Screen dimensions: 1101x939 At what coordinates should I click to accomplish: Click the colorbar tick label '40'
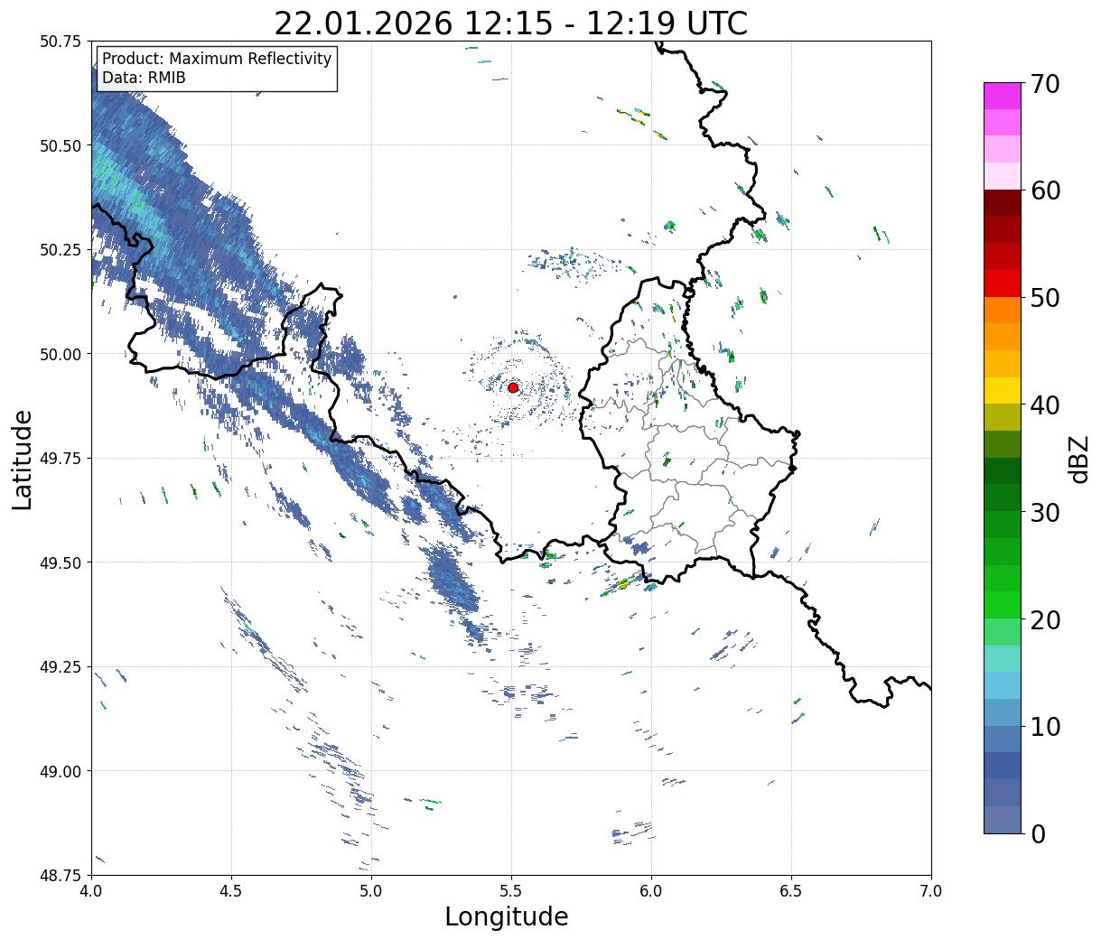click(x=1045, y=405)
